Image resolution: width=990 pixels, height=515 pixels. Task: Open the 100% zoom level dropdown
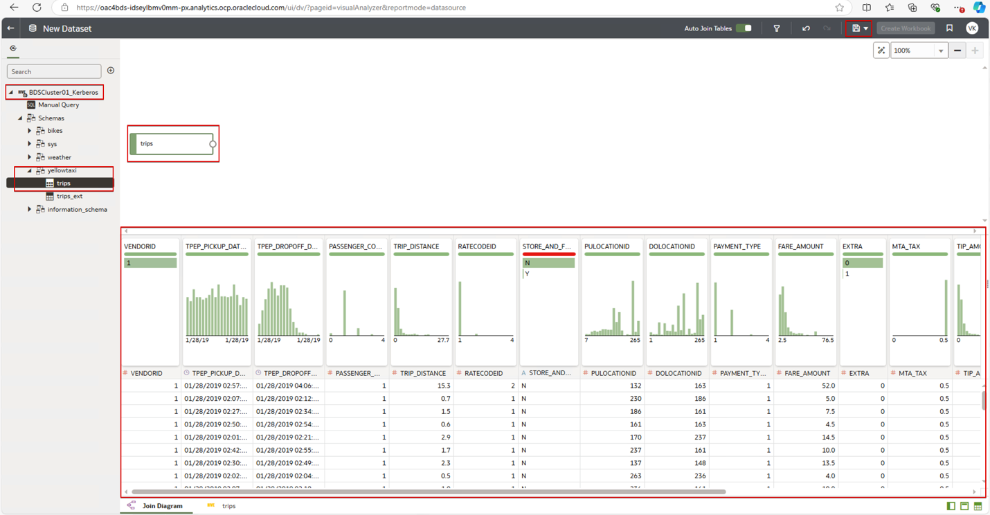[940, 51]
